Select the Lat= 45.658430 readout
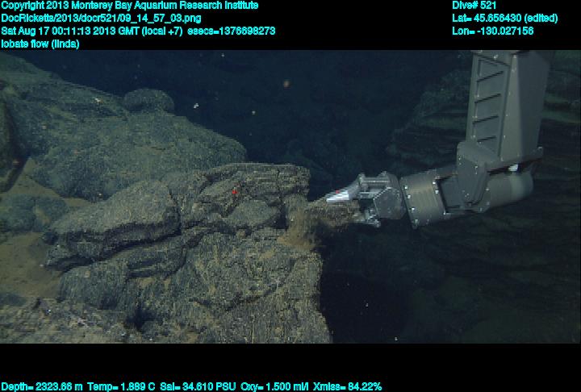This screenshot has height=392, width=581. [x=504, y=18]
